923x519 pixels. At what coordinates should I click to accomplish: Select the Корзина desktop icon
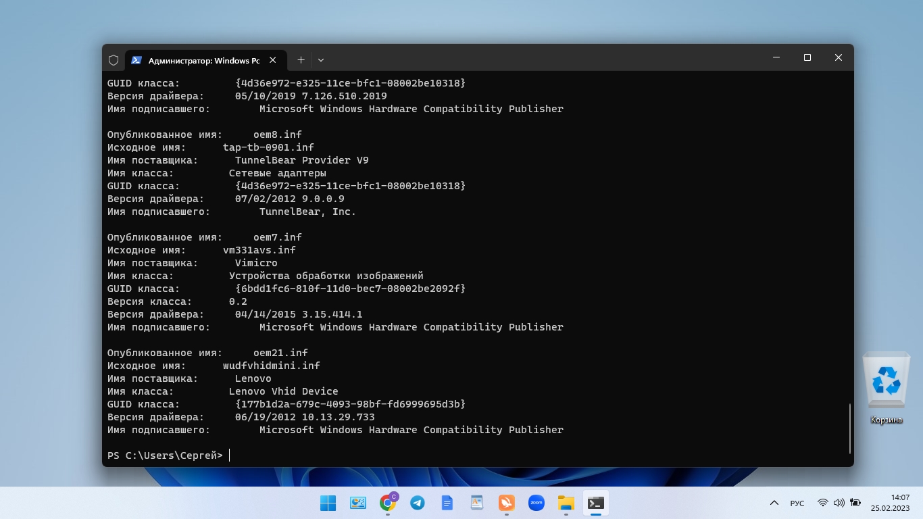[x=887, y=388]
